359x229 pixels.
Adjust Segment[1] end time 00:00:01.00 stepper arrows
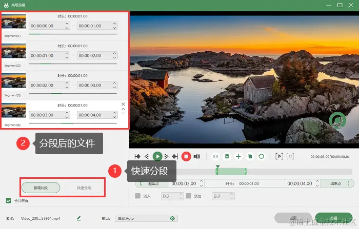click(x=114, y=26)
